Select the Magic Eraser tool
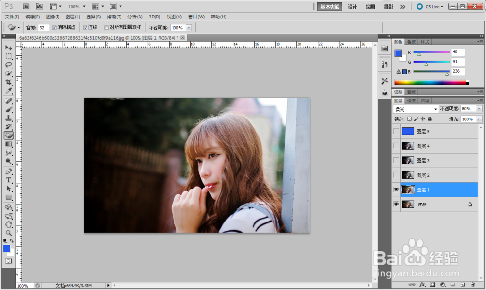Image resolution: width=486 pixels, height=290 pixels. click(x=8, y=136)
